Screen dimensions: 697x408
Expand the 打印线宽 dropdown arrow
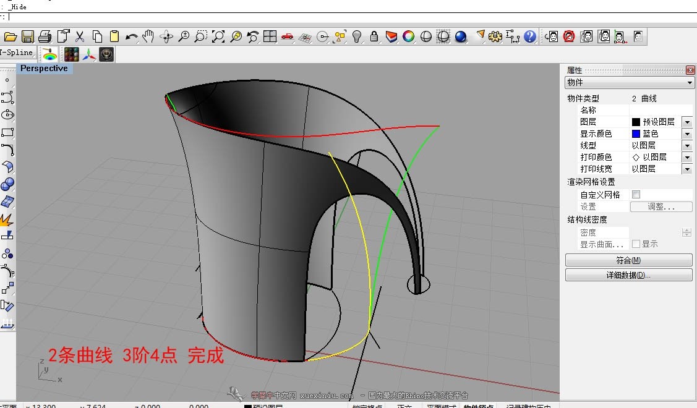coord(687,169)
